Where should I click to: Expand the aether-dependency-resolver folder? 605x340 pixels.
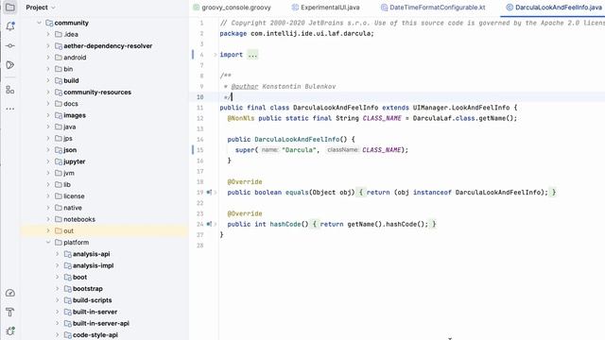pos(48,46)
